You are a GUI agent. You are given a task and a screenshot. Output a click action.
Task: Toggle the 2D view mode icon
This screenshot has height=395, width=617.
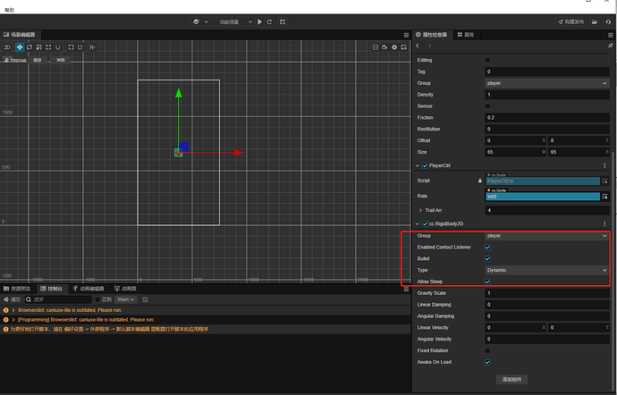(x=7, y=46)
